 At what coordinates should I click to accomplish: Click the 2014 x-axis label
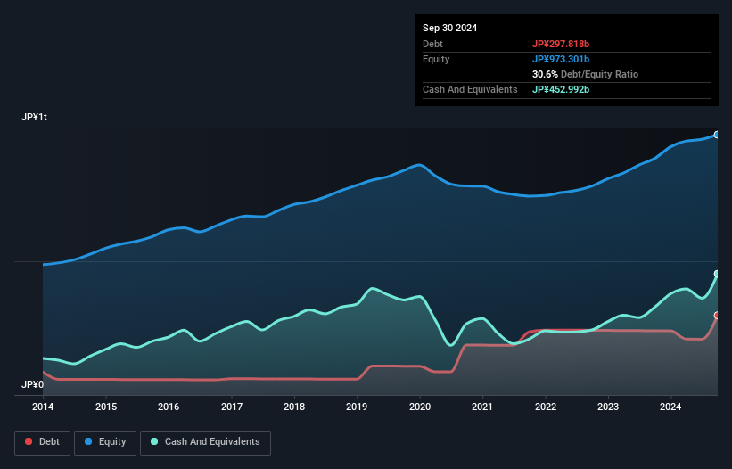(x=43, y=407)
